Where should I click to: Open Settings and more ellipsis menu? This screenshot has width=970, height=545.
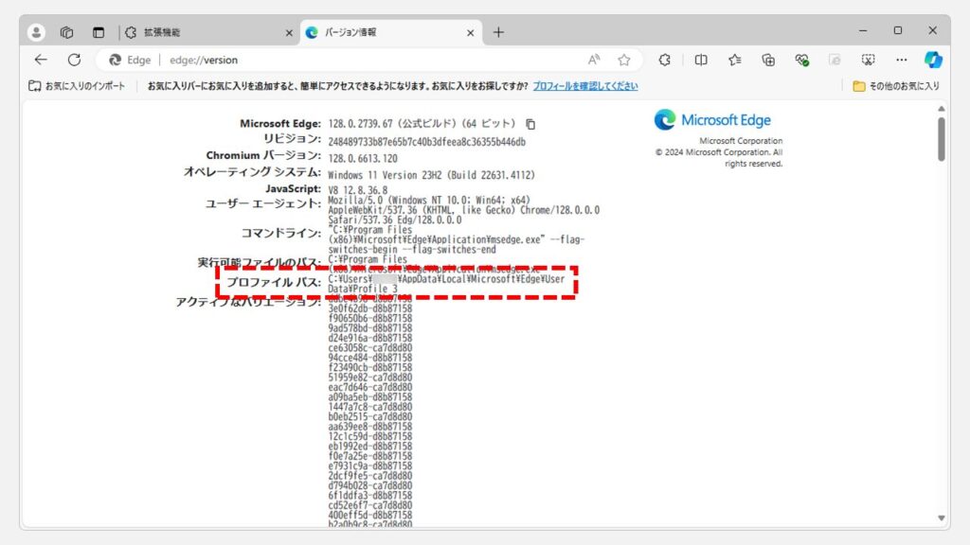coord(902,60)
